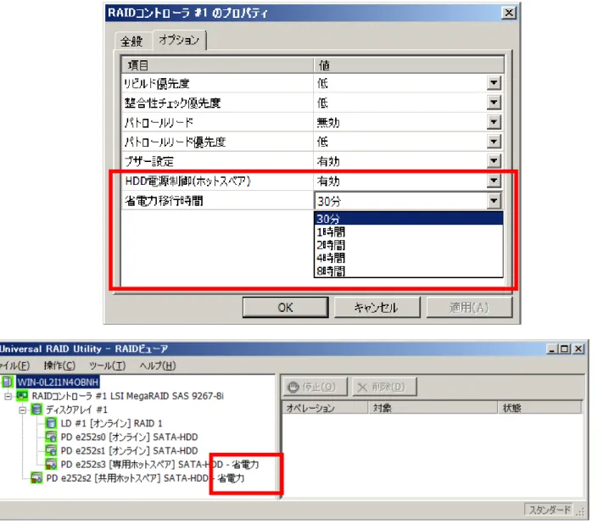Maximize the RAIDビューア window
Viewport: 598px width, 524px height.
[565, 348]
